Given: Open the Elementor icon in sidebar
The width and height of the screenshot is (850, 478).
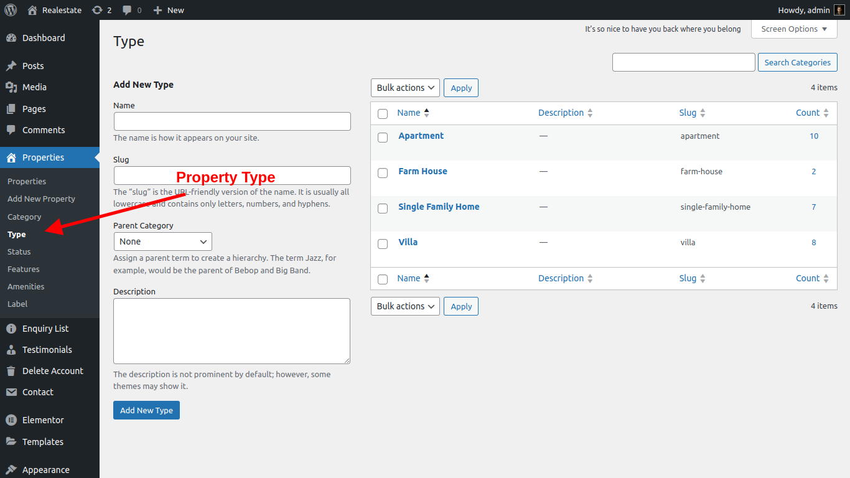Looking at the screenshot, I should (11, 420).
